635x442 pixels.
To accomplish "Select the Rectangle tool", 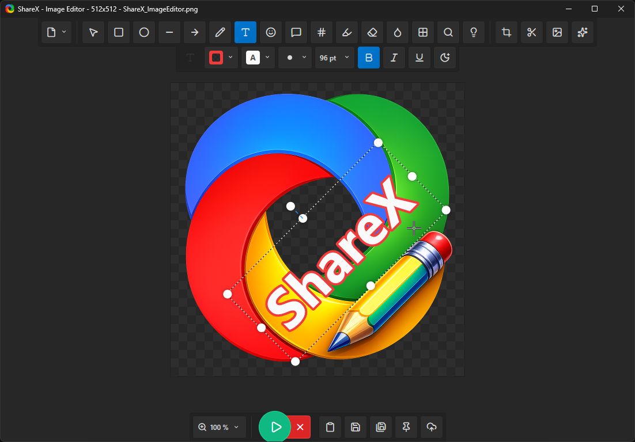I will pos(119,32).
